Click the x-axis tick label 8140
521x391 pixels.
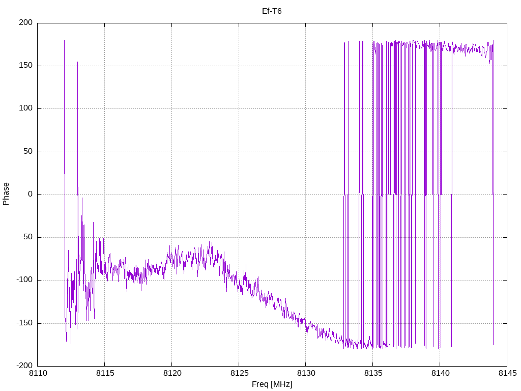[440, 373]
